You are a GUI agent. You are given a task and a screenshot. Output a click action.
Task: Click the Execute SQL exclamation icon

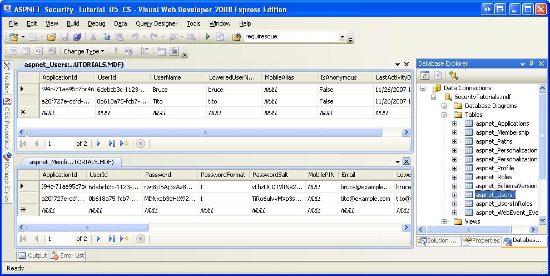(x=116, y=51)
